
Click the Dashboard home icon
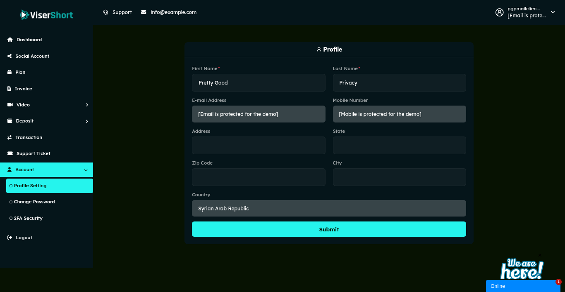click(10, 40)
